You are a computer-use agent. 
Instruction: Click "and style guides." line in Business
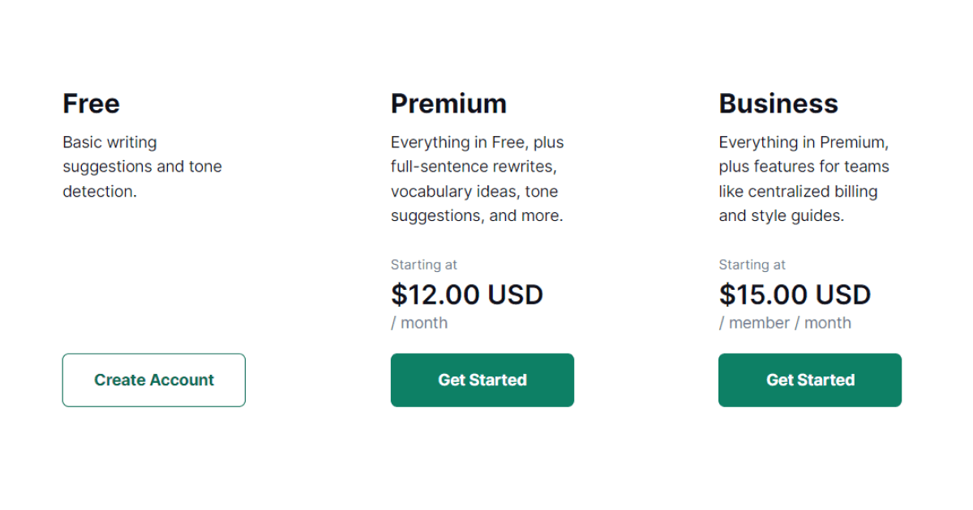pyautogui.click(x=781, y=216)
